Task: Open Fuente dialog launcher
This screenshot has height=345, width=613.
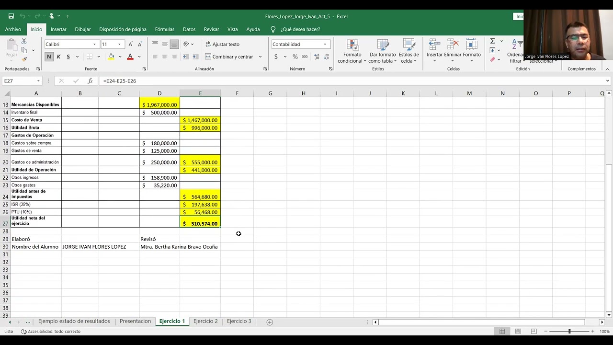Action: [145, 69]
